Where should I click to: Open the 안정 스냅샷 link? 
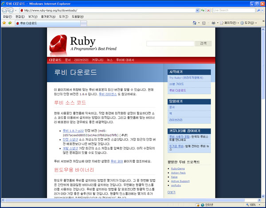click(x=70, y=140)
